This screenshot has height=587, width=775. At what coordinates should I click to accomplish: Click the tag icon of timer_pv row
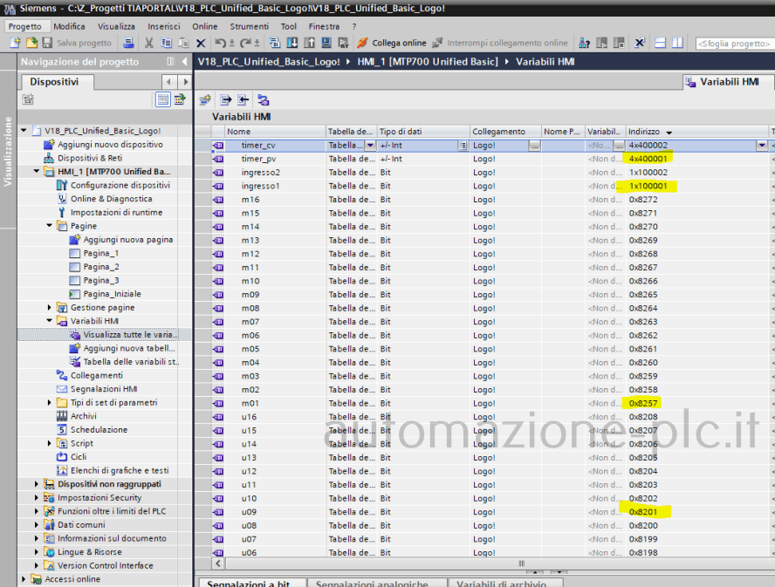217,159
